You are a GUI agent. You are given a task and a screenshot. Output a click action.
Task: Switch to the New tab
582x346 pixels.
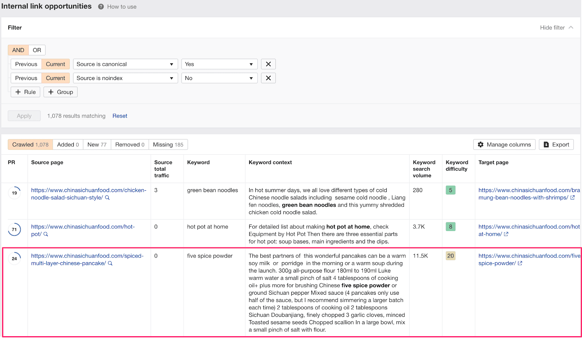click(96, 144)
